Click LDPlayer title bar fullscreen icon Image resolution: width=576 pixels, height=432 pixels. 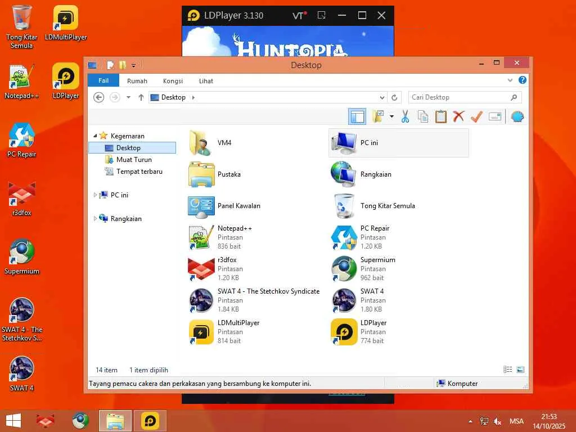point(321,15)
